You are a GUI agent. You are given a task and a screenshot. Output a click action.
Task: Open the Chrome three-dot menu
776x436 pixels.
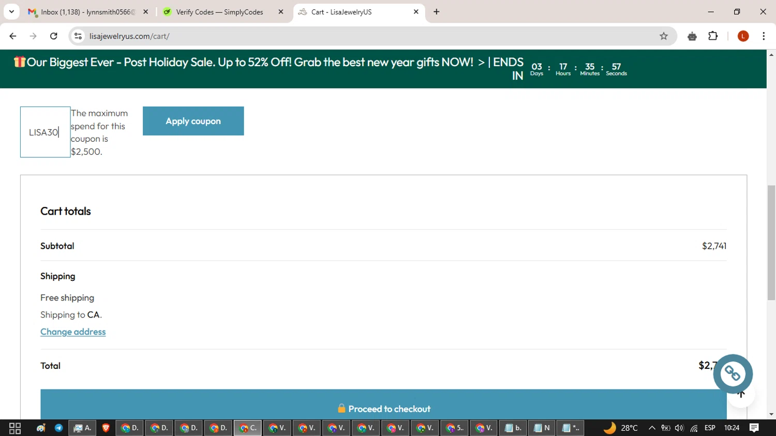coord(764,36)
